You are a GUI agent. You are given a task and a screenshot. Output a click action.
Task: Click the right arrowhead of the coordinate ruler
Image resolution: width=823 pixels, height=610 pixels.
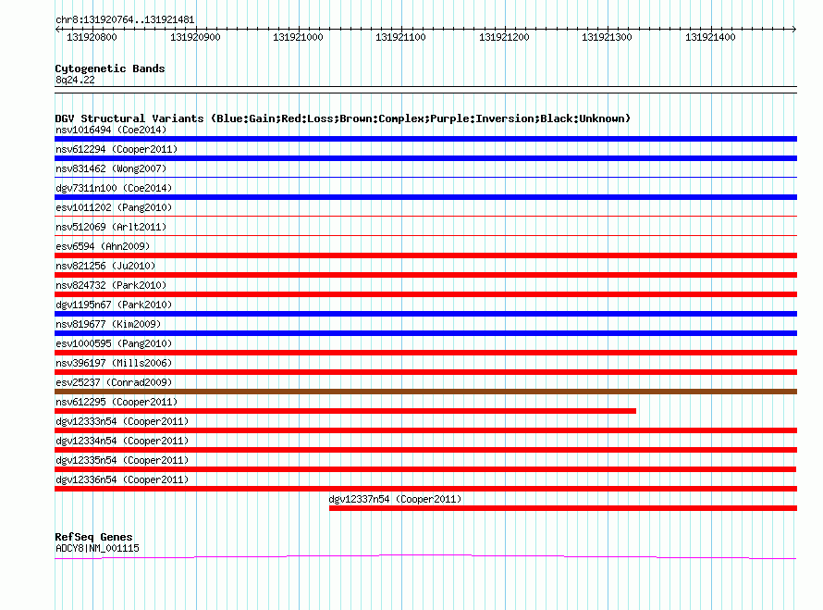794,30
